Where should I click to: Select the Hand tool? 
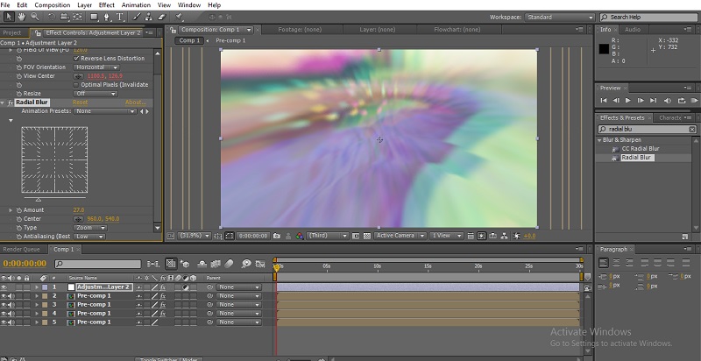click(x=24, y=17)
